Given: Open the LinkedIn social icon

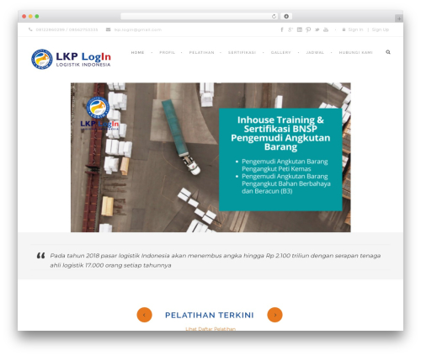Looking at the screenshot, I should (x=300, y=29).
